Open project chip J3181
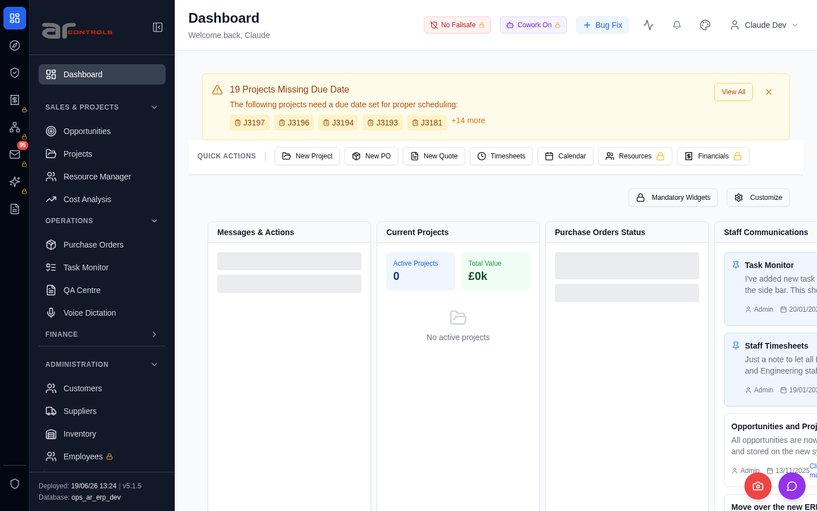The width and height of the screenshot is (817, 511). pos(427,123)
